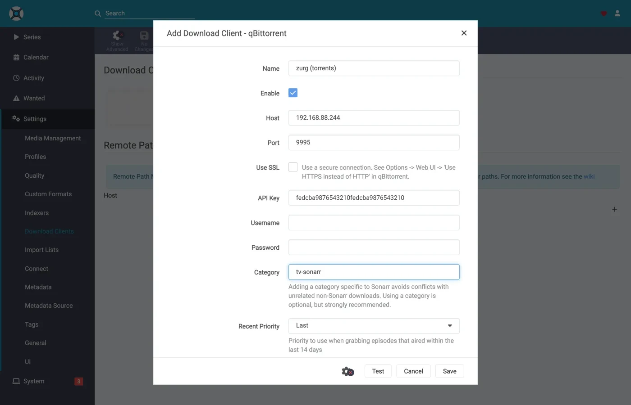Uncheck the Enable checkbox
The image size is (631, 405).
click(293, 93)
